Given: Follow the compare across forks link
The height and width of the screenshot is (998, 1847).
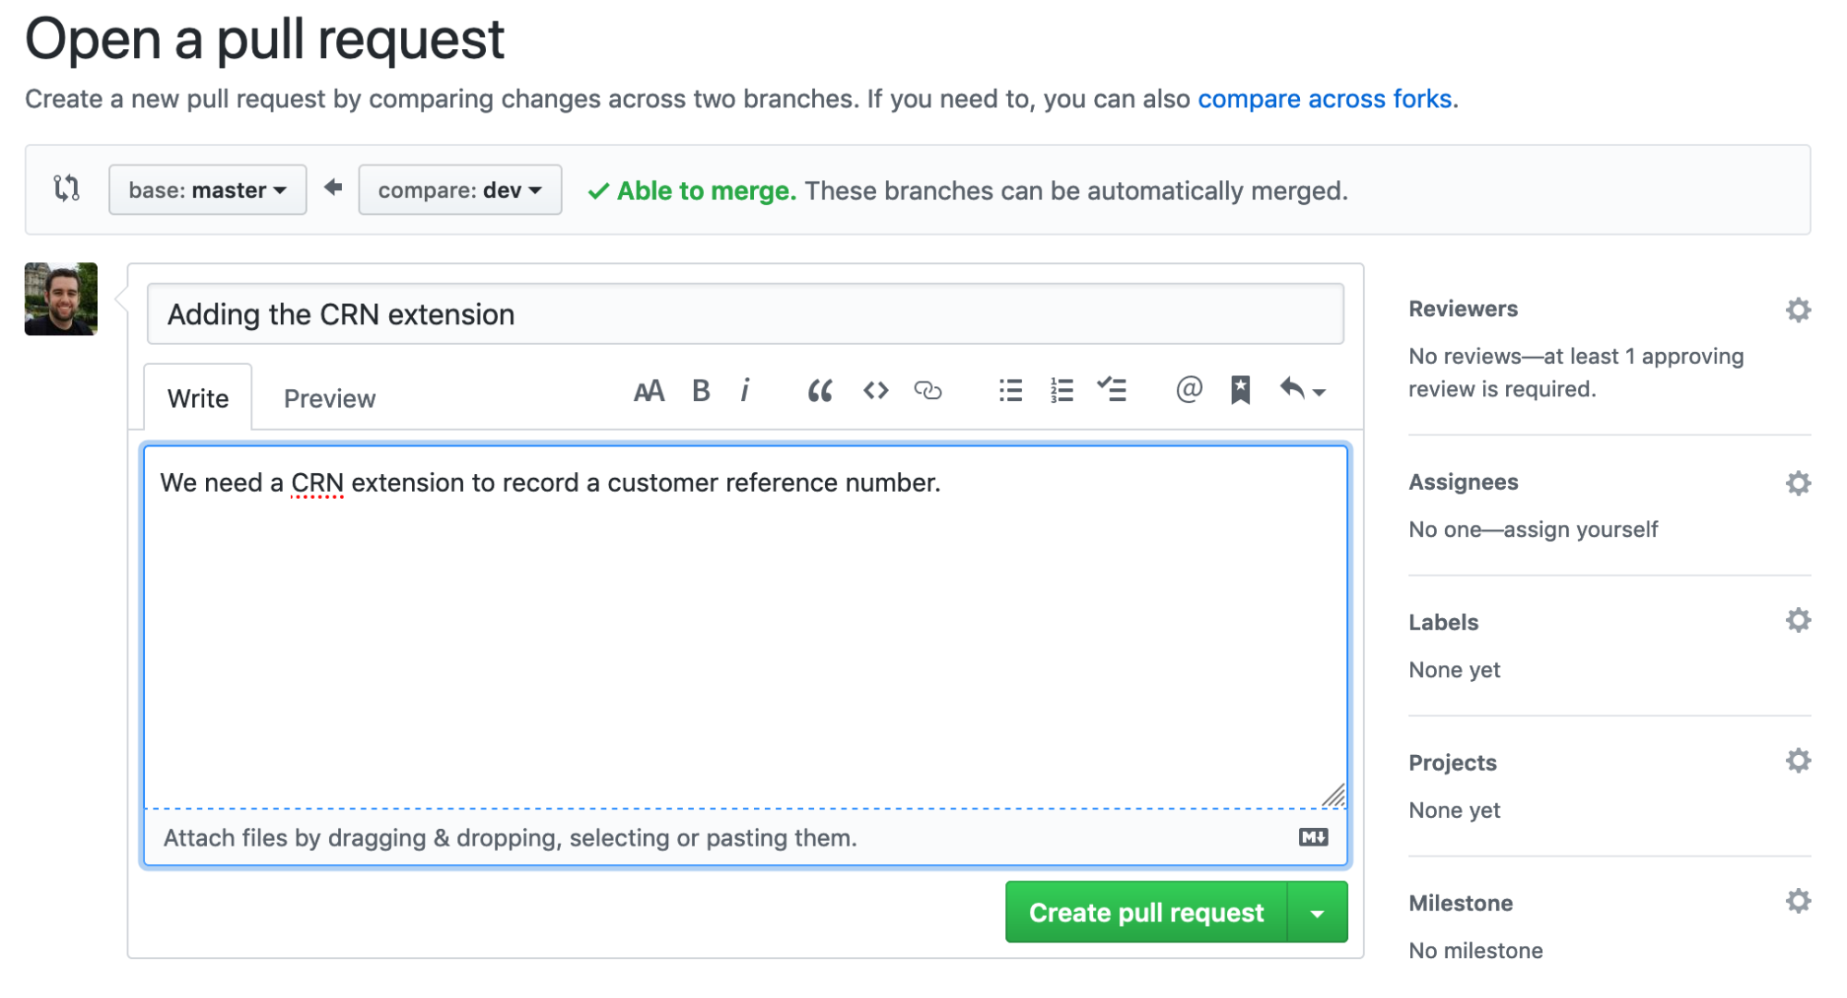Looking at the screenshot, I should coord(1324,99).
